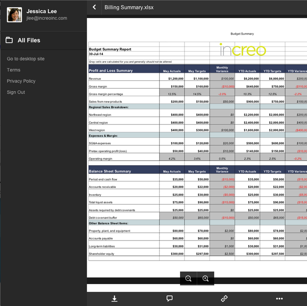Select Sign Out in the sidebar
This screenshot has width=307, height=306.
click(16, 92)
